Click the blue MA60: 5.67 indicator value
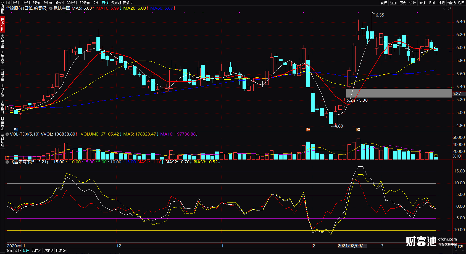Viewport: 466px width, 254px height. click(x=163, y=8)
